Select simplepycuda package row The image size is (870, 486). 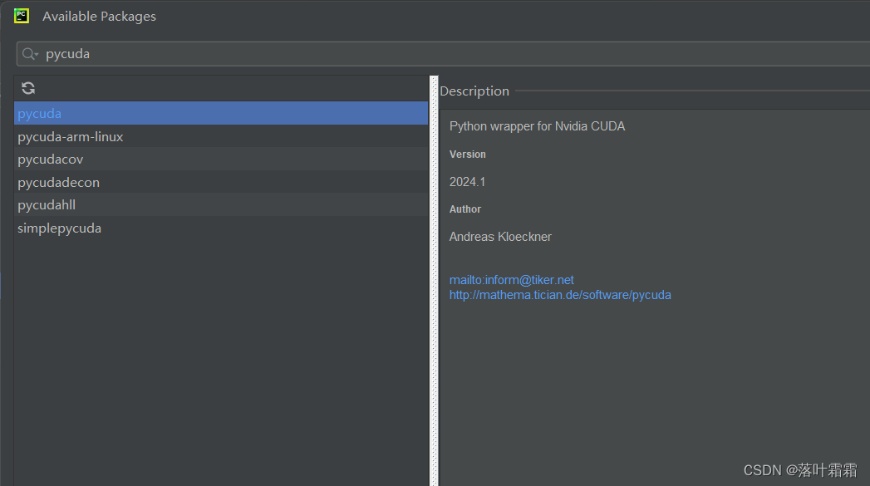pyautogui.click(x=221, y=228)
